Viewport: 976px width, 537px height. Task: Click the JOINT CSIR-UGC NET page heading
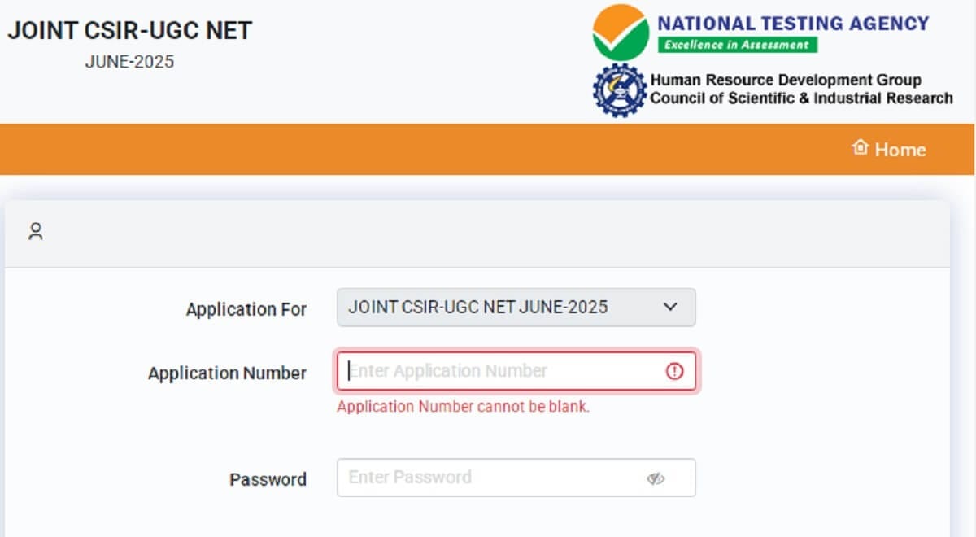pyautogui.click(x=130, y=31)
